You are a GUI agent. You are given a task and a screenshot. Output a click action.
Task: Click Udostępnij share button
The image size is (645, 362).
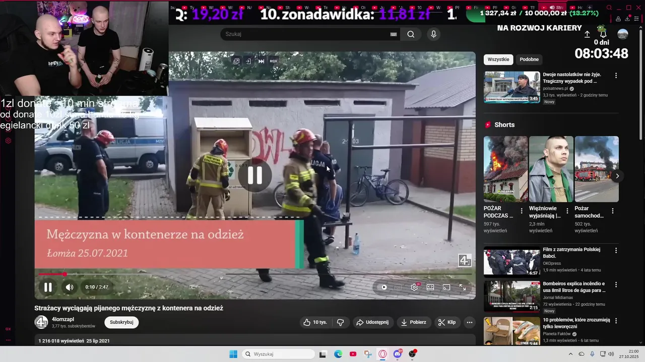coord(373,322)
